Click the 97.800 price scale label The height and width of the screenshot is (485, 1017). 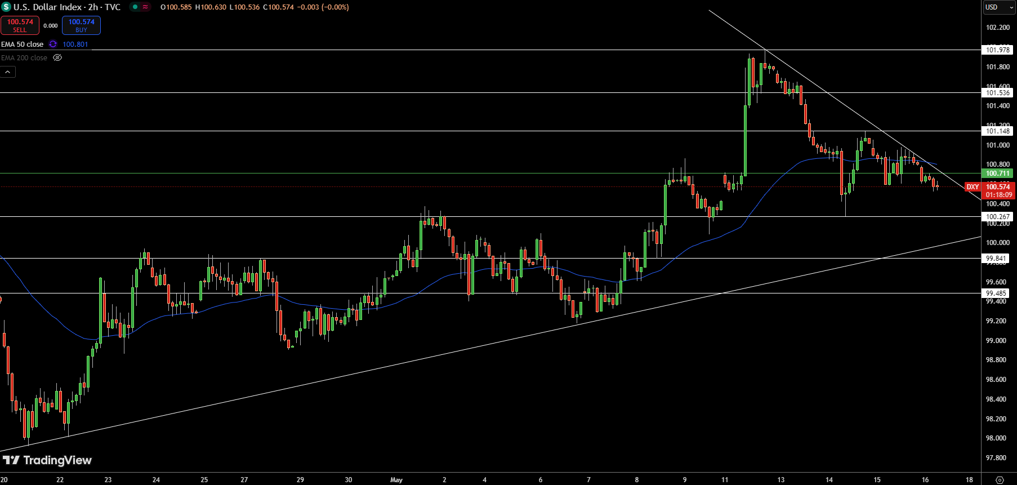996,458
